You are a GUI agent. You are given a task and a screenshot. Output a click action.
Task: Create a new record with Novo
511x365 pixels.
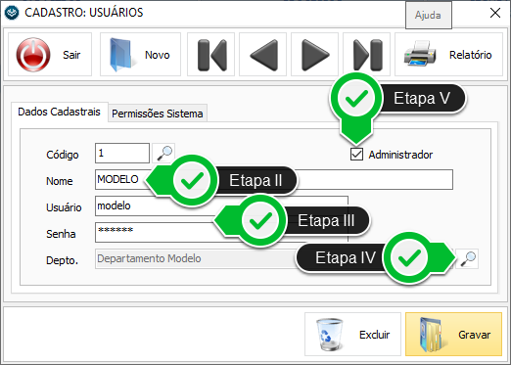(140, 55)
